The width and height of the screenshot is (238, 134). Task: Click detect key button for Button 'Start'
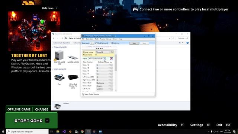point(112,86)
